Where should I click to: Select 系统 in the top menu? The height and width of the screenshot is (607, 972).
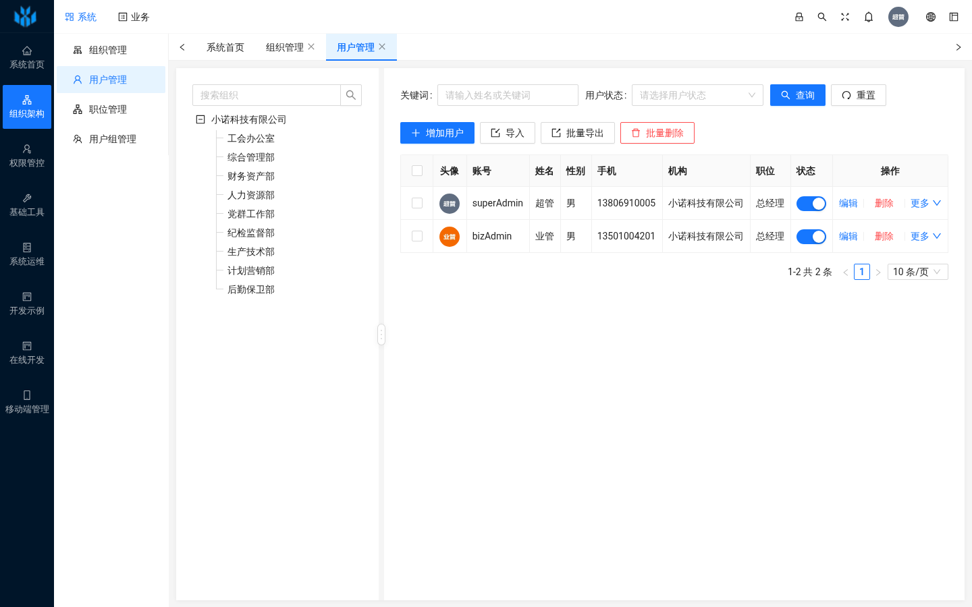(x=81, y=17)
